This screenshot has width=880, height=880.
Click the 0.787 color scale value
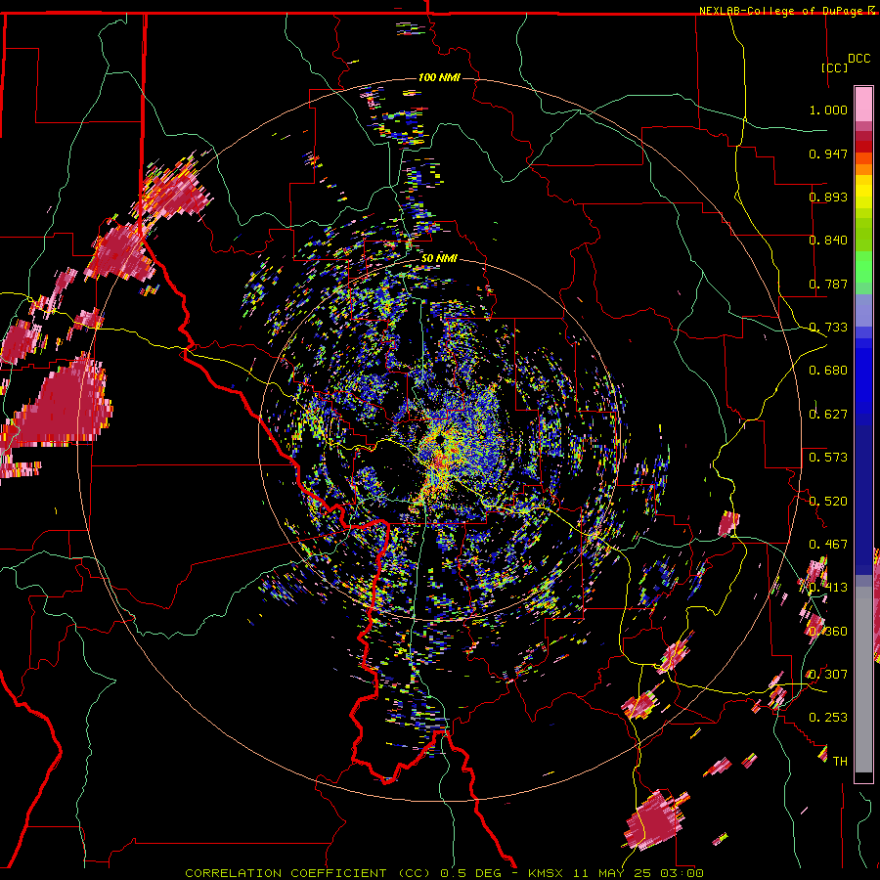click(828, 284)
